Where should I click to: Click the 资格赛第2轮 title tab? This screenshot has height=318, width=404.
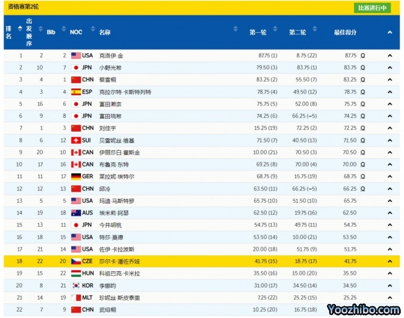coord(23,7)
